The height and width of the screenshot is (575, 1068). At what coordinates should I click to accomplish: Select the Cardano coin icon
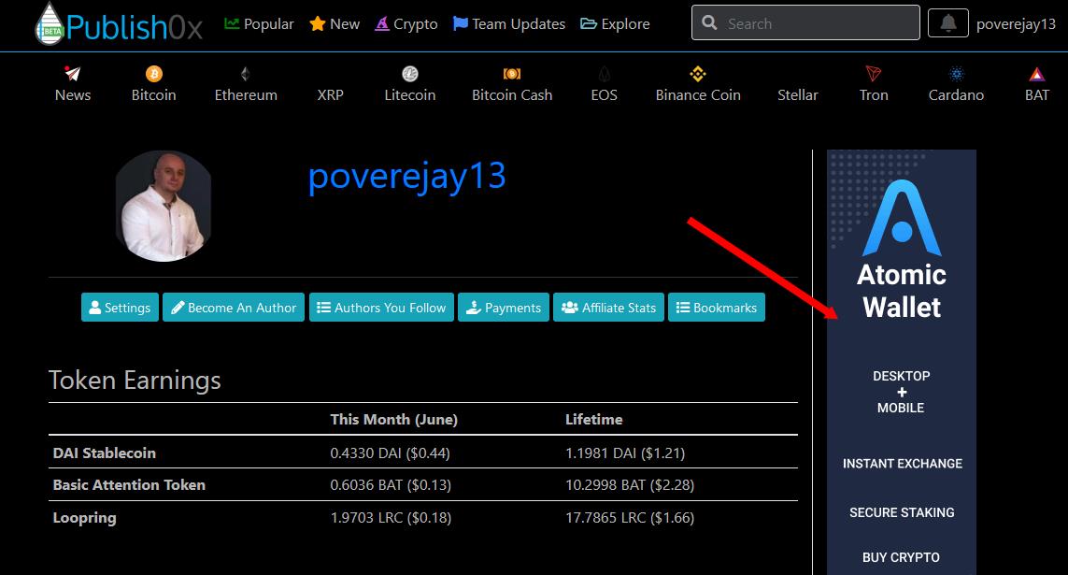click(956, 74)
